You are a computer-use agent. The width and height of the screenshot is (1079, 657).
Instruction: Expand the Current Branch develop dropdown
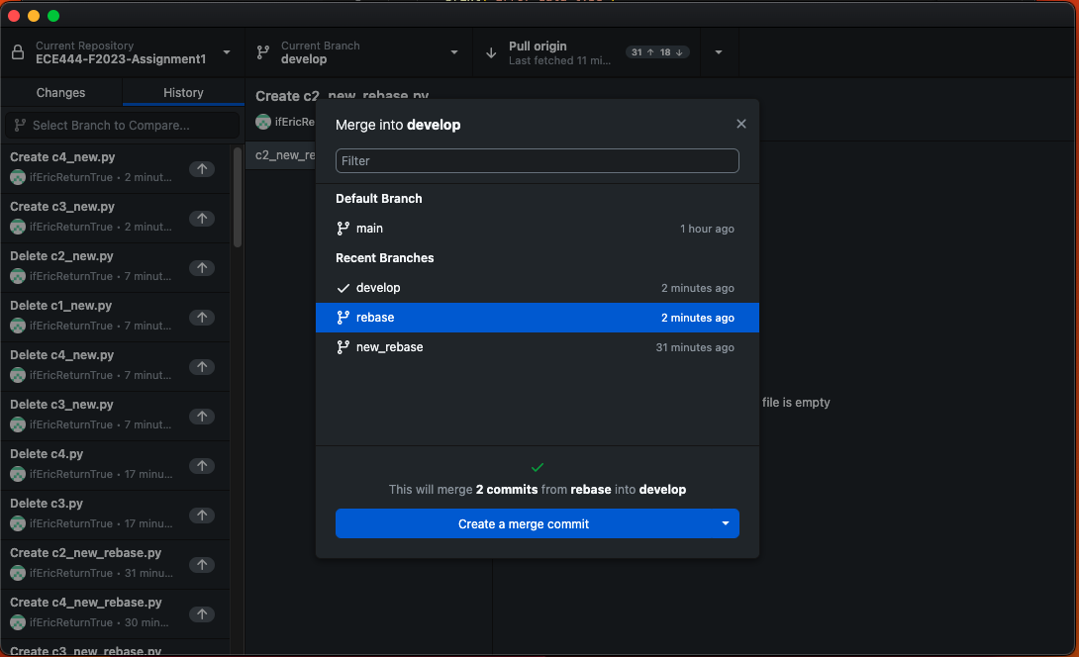pos(454,52)
